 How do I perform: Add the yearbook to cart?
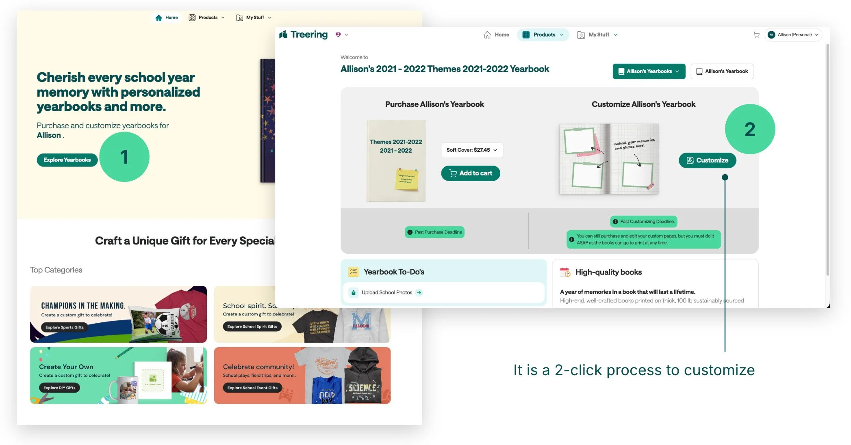coord(471,173)
